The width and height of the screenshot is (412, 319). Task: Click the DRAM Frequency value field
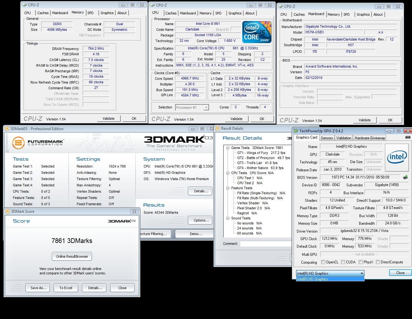(x=96, y=48)
